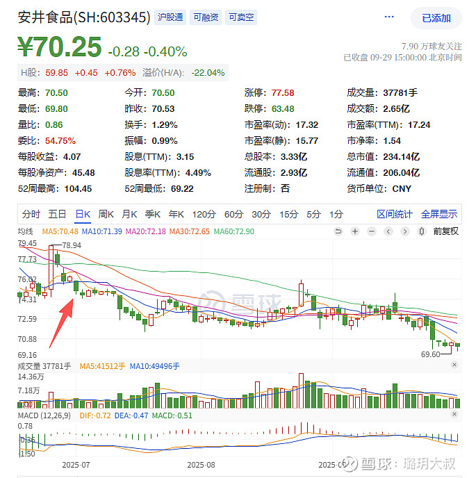Screen dimensions: 469x478
Task: Click the volume MA5:41512手 label
Action: click(x=102, y=366)
